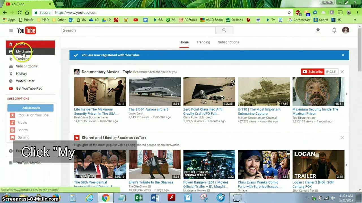The height and width of the screenshot is (203, 362).
Task: Click the browser address bar URL
Action: tap(76, 12)
